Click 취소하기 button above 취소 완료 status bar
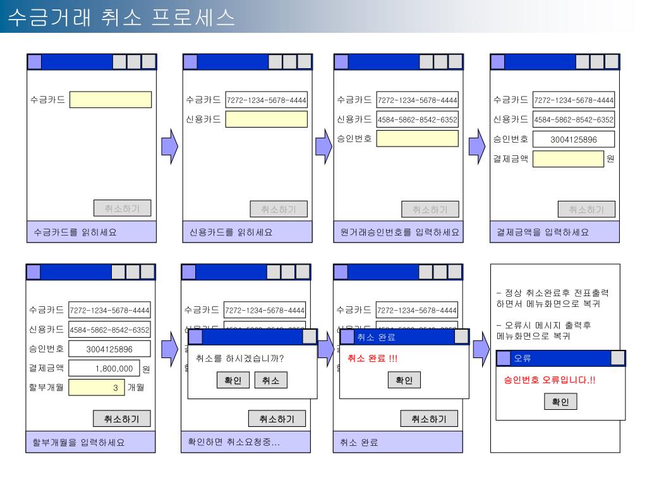 pyautogui.click(x=429, y=419)
